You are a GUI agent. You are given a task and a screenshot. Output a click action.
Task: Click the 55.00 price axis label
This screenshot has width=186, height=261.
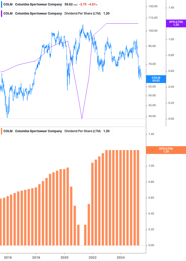tap(152, 87)
